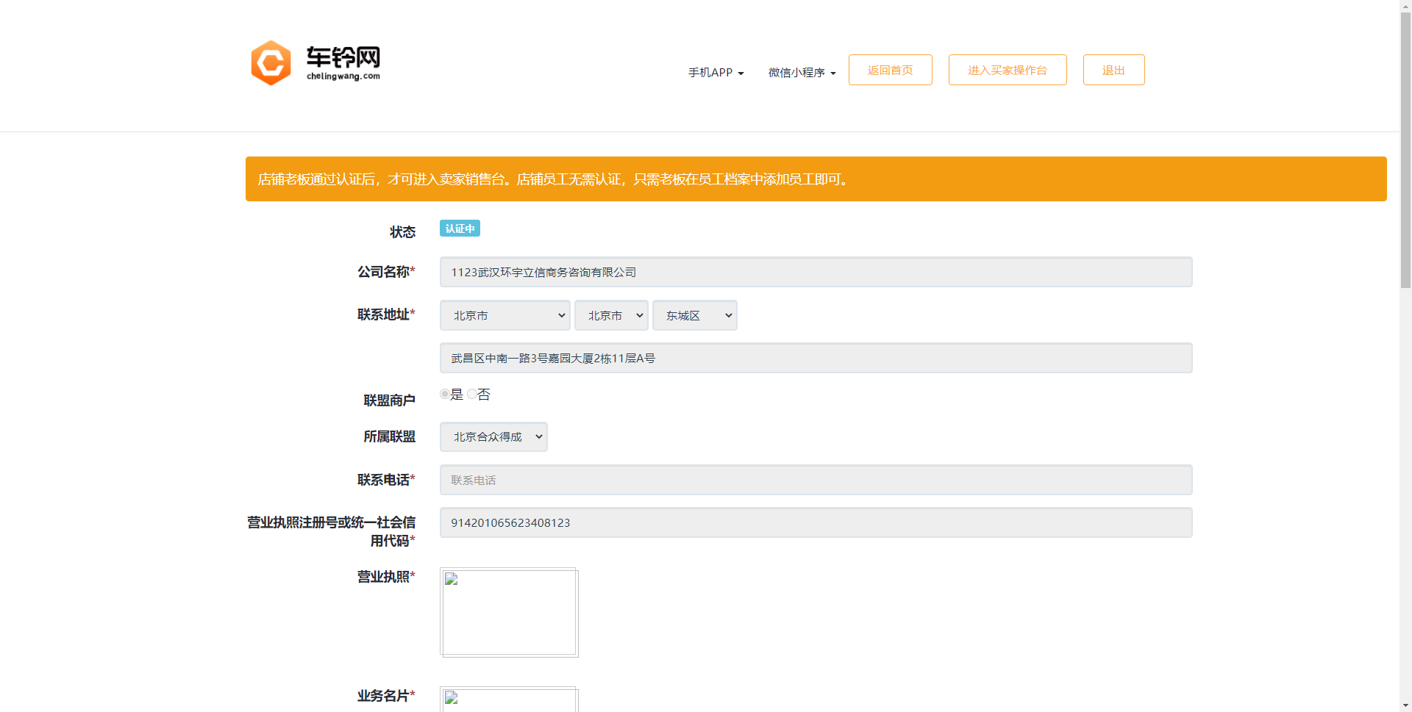
Task: Click the 退出 logout button
Action: click(x=1113, y=70)
